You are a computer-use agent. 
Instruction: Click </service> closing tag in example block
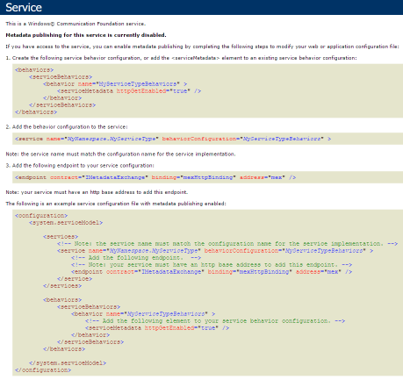coord(75,279)
